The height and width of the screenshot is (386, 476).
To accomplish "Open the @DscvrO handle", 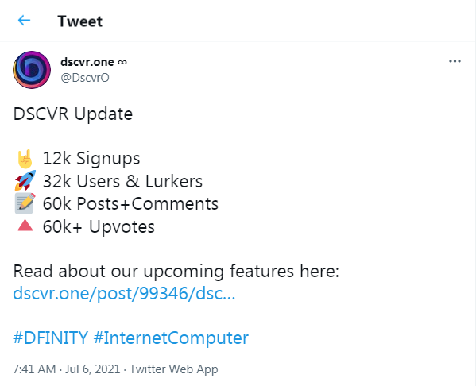I will 85,78.
